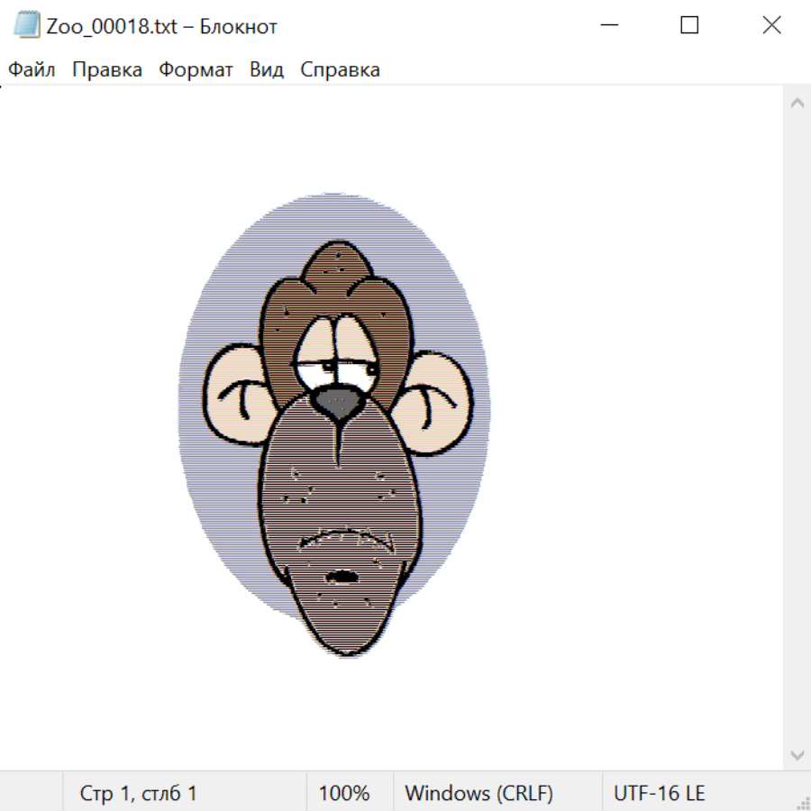The image size is (811, 811).
Task: Click the scroll down arrow
Action: [x=797, y=754]
